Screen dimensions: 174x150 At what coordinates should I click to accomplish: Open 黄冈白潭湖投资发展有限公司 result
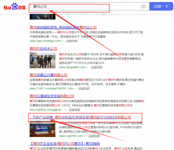point(52,96)
